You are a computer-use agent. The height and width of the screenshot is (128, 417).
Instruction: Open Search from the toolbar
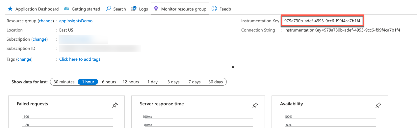pyautogui.click(x=116, y=9)
